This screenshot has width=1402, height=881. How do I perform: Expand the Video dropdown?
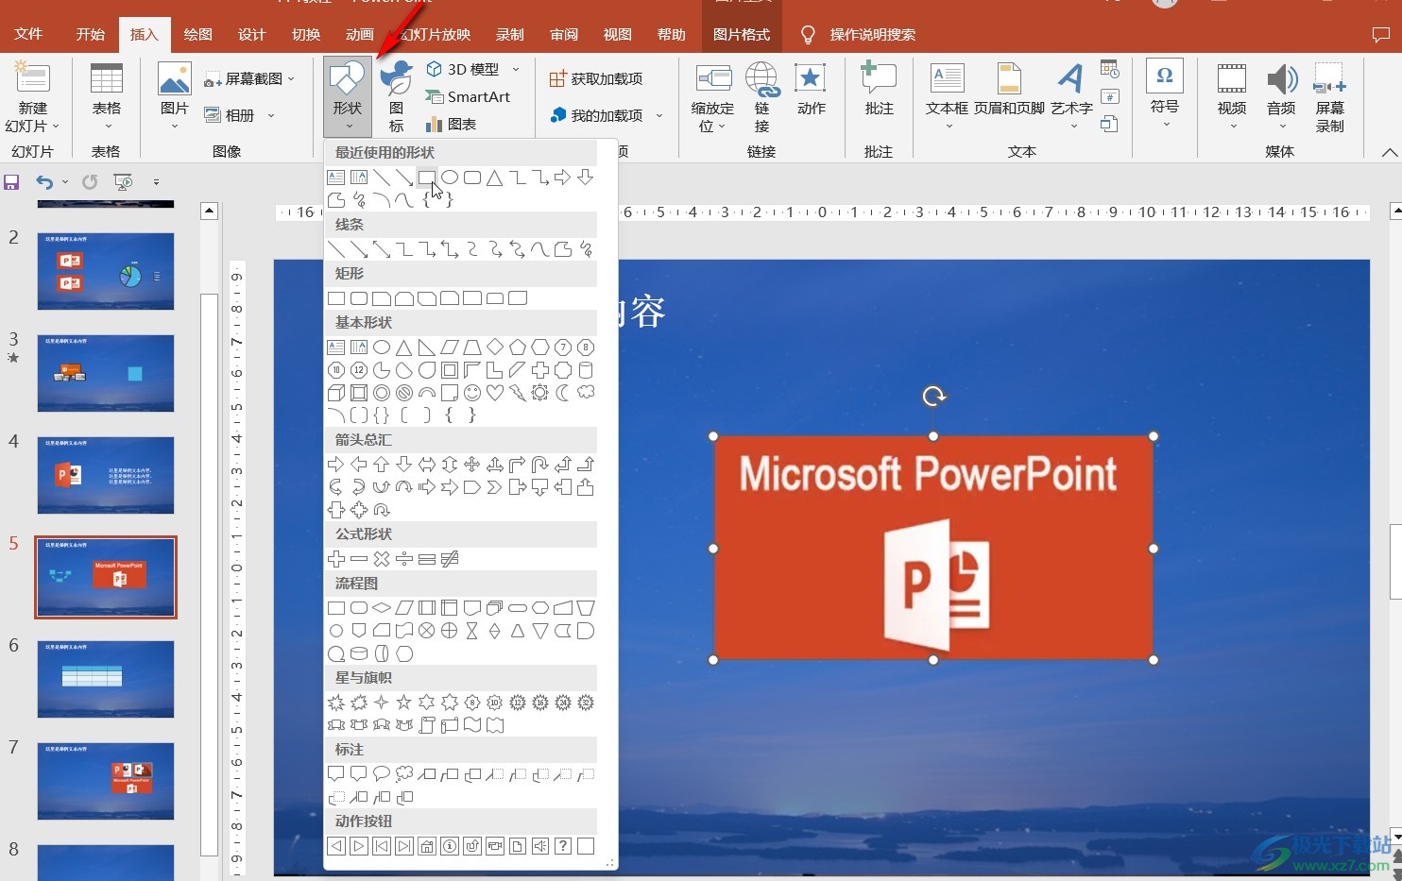[x=1232, y=97]
